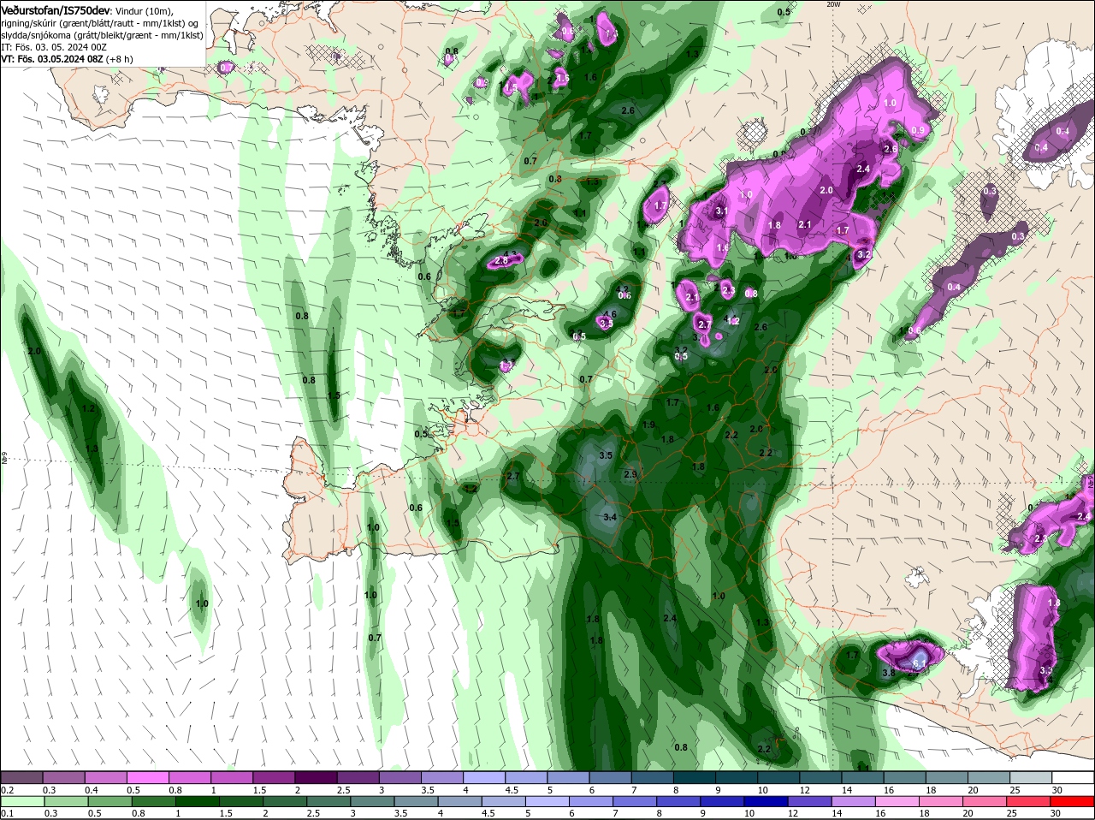This screenshot has height=820, width=1095.
Task: Pick the white 30 swatch, upper legend row
Action: (1073, 777)
